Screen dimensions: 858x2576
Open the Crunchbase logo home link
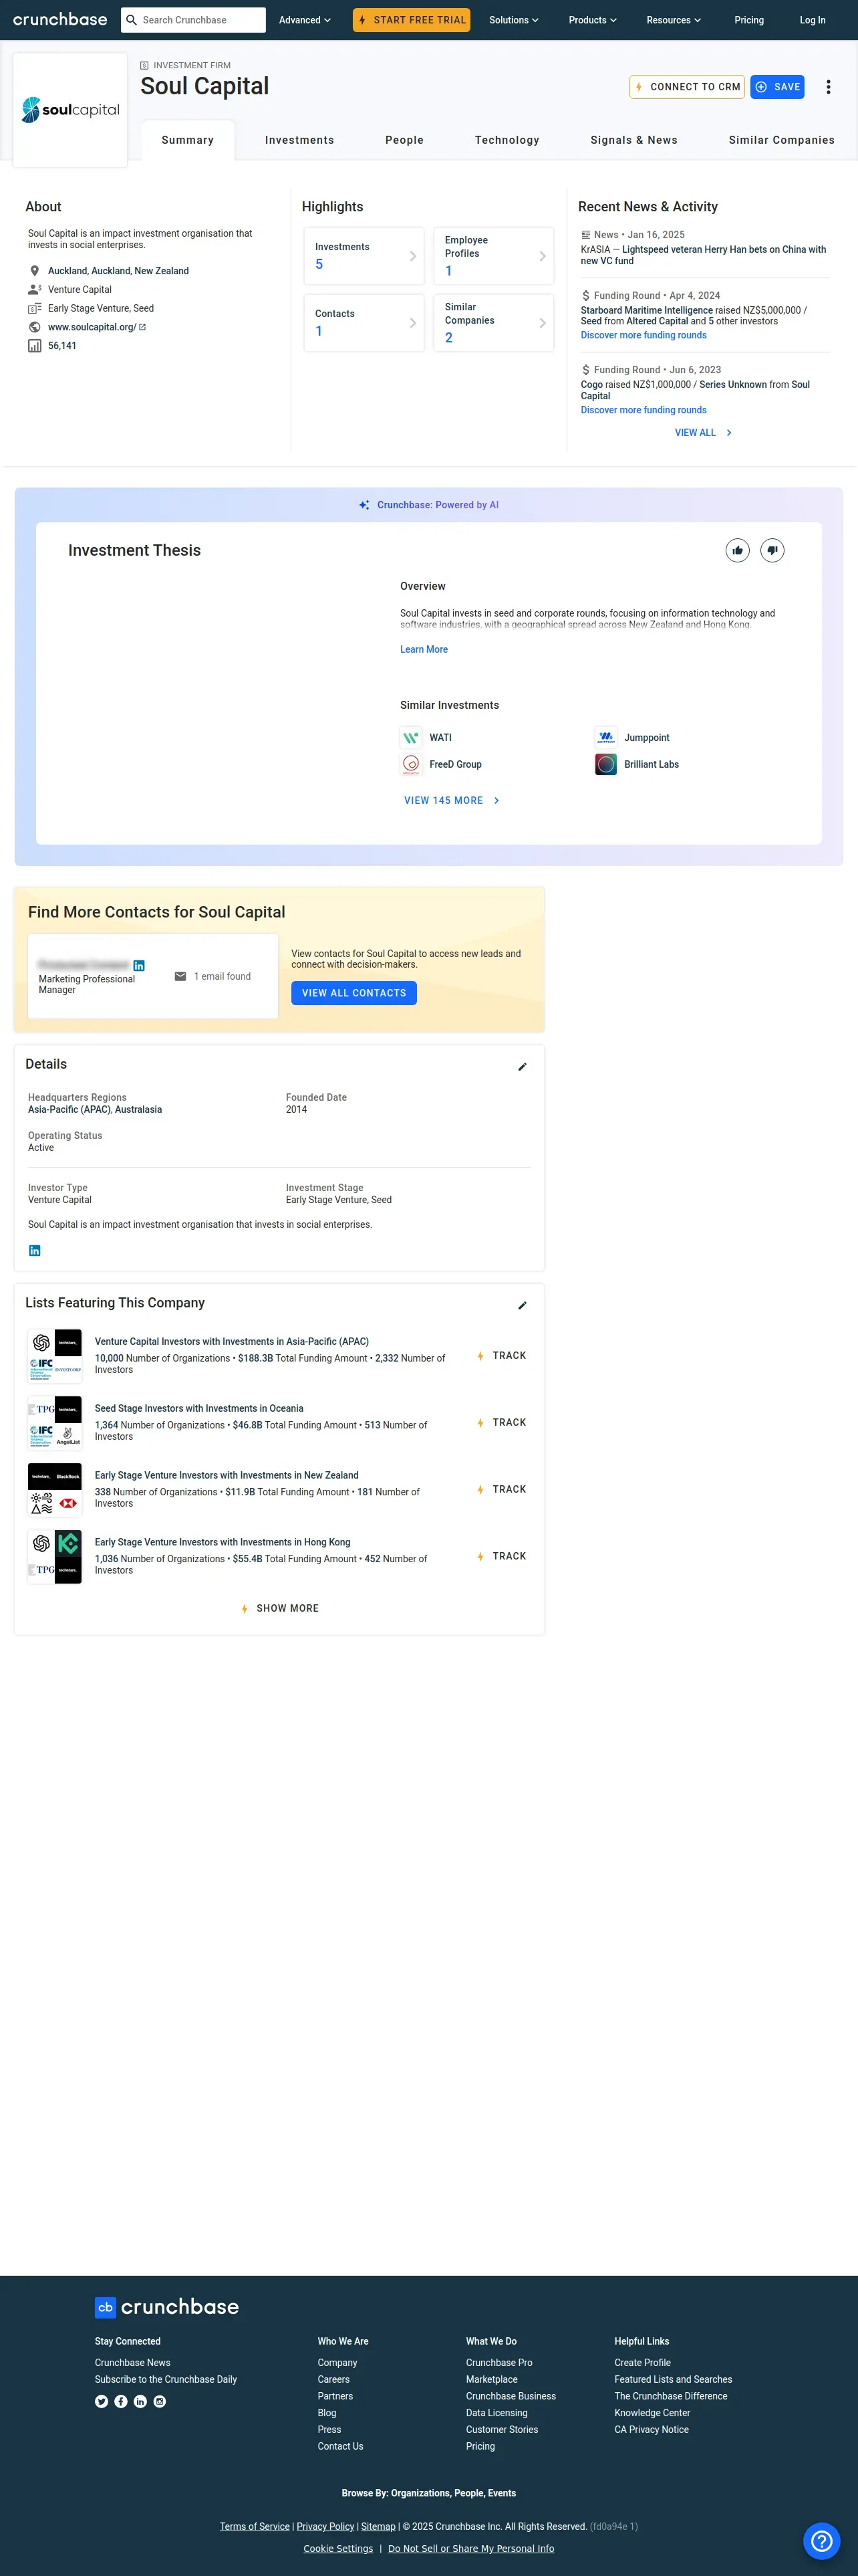pos(60,19)
